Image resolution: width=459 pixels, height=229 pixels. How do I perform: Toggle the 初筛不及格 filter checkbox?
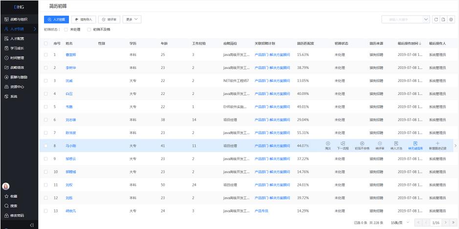click(89, 29)
